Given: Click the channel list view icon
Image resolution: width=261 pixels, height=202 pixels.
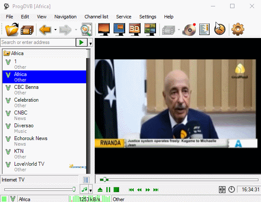Looking at the screenshot, I should pyautogui.click(x=86, y=180).
